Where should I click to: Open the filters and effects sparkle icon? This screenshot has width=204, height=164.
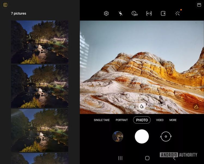tap(178, 13)
